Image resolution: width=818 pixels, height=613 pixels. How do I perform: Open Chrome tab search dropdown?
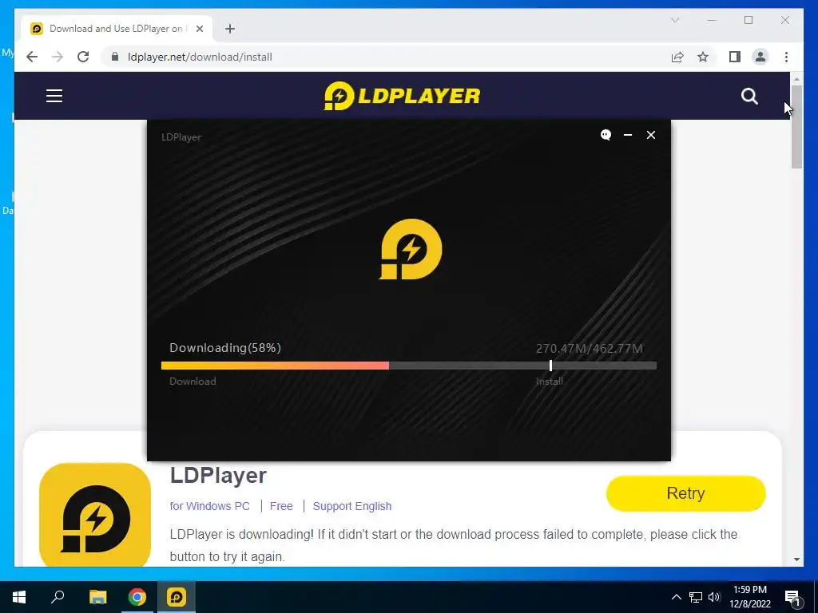[675, 20]
